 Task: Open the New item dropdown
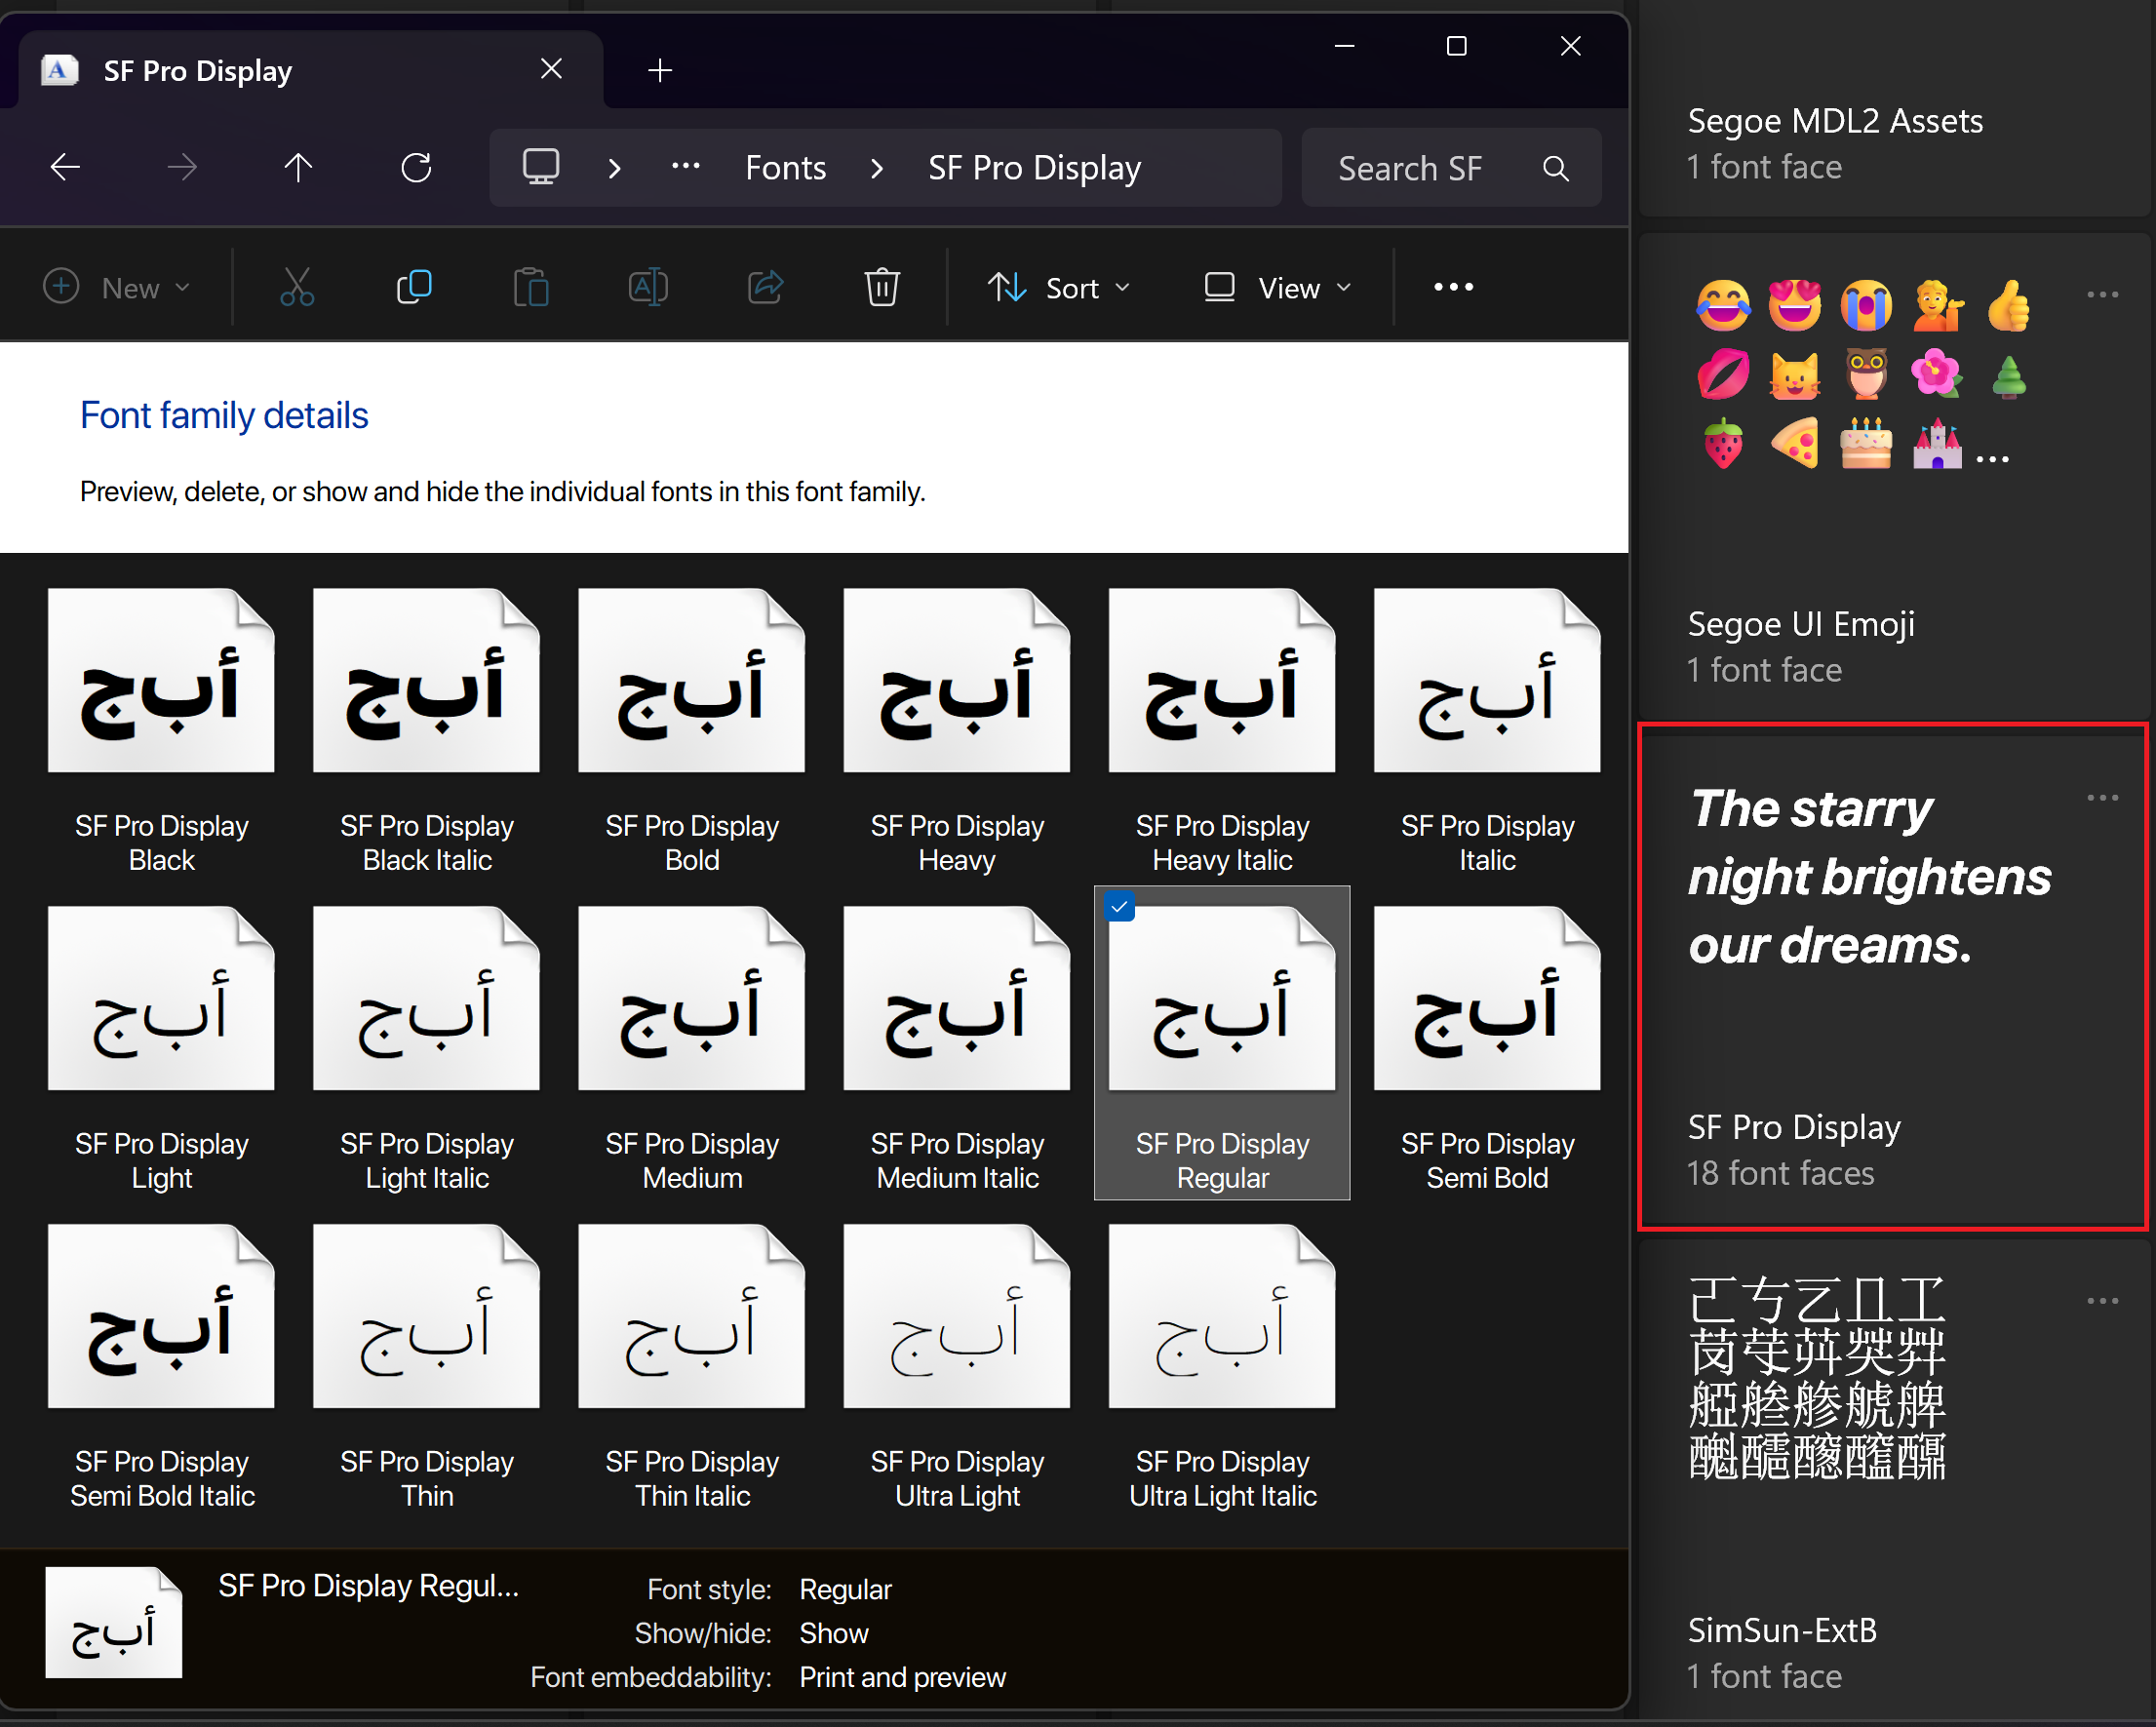coord(117,288)
